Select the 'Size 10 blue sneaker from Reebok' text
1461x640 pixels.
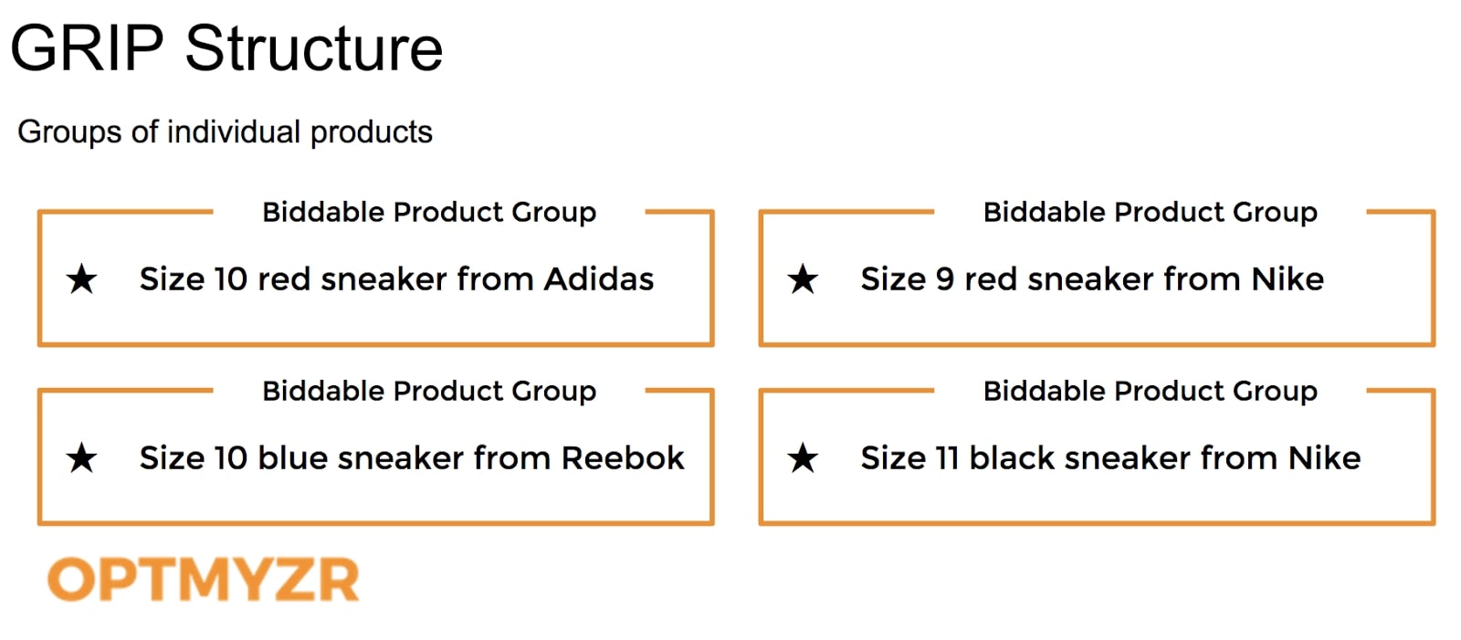pos(412,458)
